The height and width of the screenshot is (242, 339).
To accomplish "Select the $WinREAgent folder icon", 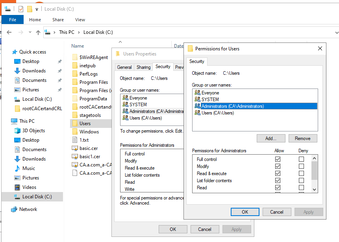I will click(75, 57).
